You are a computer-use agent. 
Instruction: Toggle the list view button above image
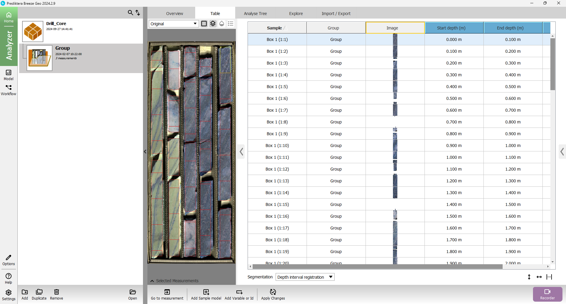point(231,24)
